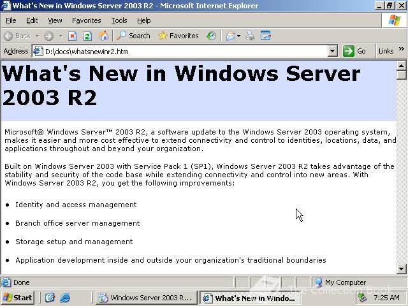Click 'Branch office server management' bullet text

(x=78, y=223)
